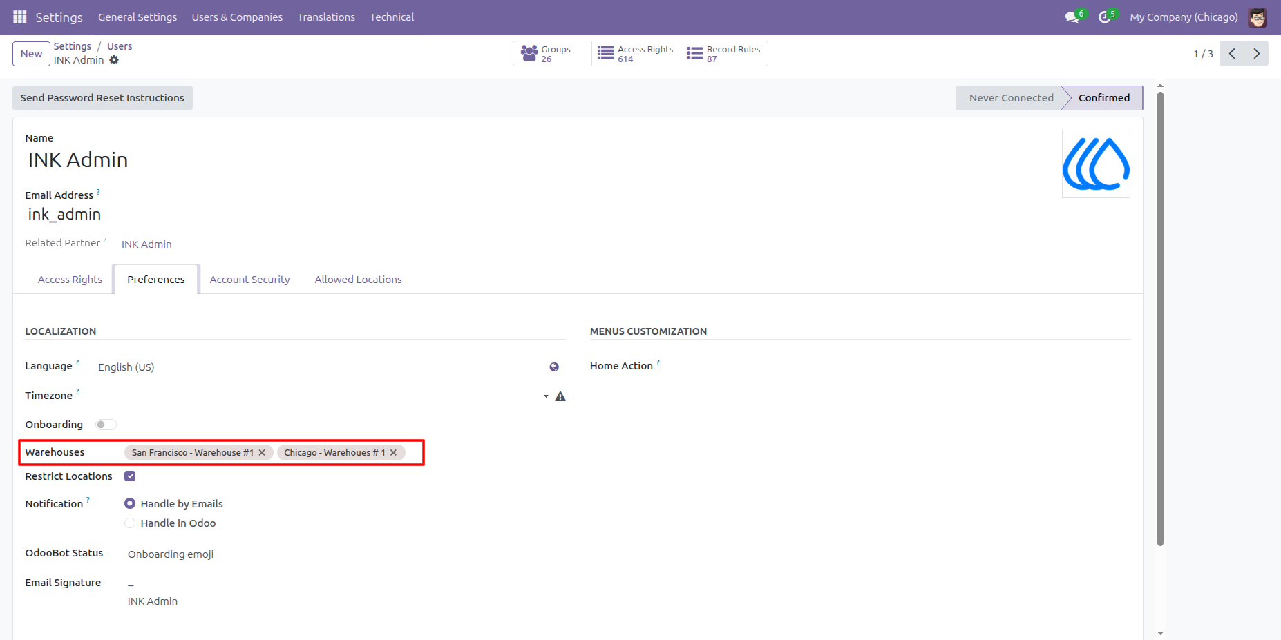
Task: Remove Chicago - Warehoues # 1 tag
Action: point(393,453)
